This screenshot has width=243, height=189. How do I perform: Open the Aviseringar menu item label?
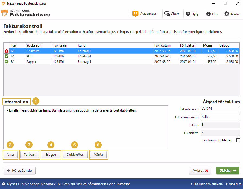(x=148, y=14)
